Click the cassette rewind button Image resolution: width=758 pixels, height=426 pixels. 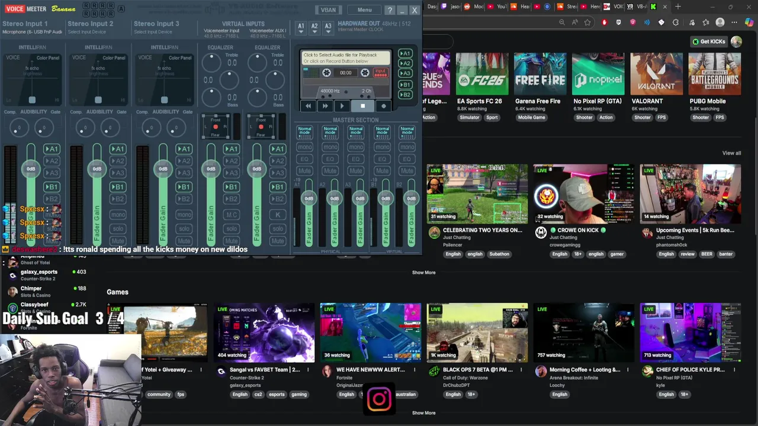click(308, 106)
